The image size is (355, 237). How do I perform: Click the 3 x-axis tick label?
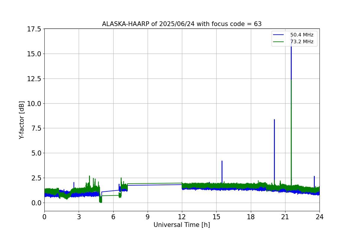pos(79,217)
